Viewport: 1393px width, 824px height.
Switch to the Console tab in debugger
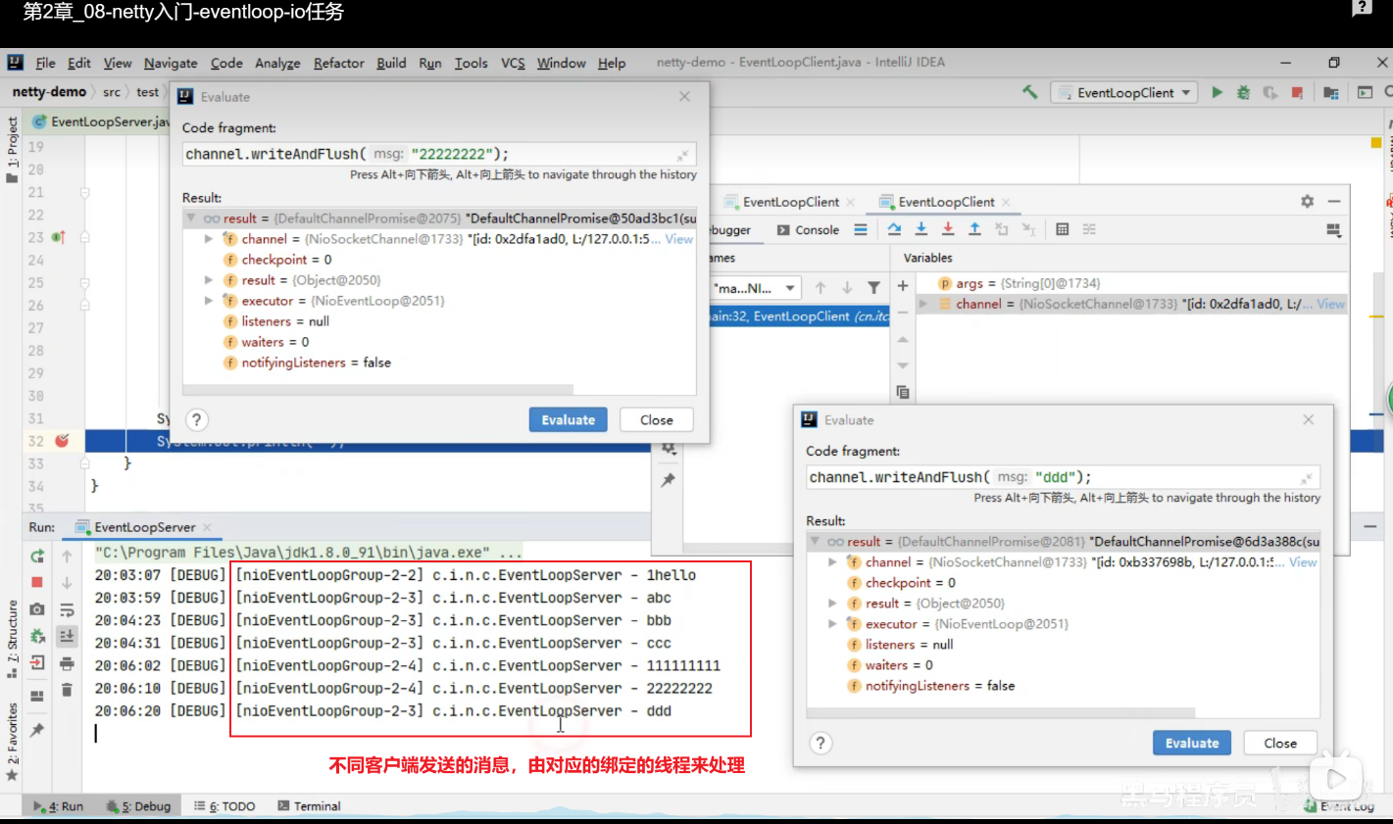(808, 229)
